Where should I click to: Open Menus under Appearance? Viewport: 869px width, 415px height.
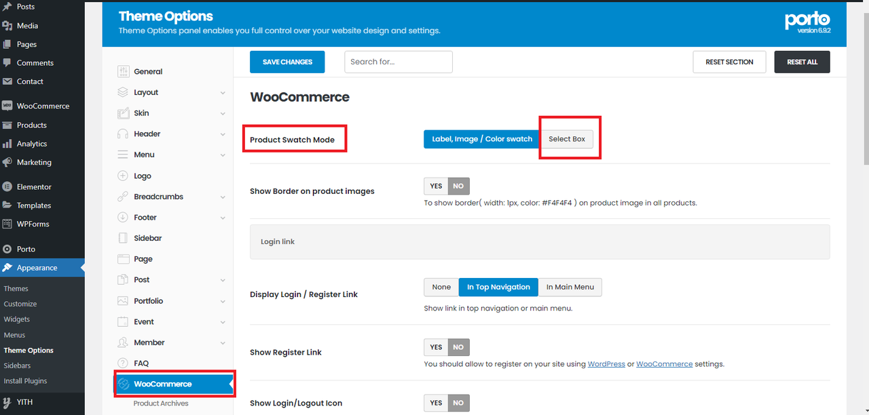14,335
